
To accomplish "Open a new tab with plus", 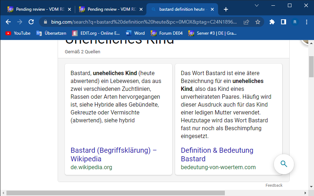I will [x=226, y=9].
